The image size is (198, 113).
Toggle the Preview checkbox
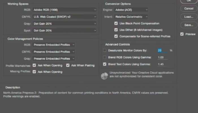coord(182,34)
